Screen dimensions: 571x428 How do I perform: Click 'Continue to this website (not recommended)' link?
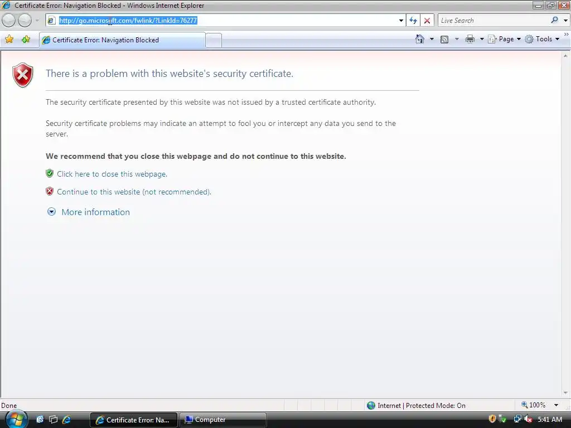click(134, 192)
